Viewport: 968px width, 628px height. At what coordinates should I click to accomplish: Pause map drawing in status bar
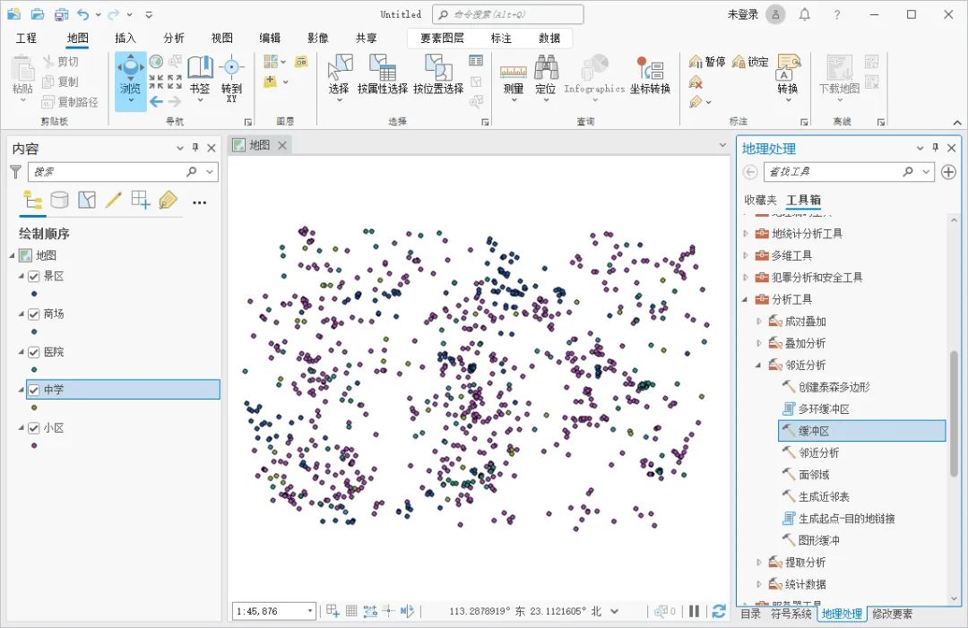695,611
